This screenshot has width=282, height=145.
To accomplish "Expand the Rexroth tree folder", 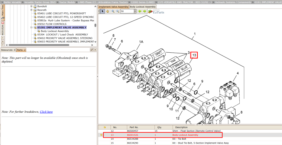I will pos(31,10).
